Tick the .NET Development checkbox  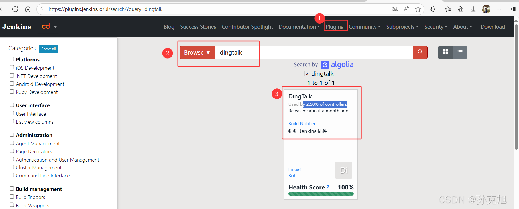(12, 76)
